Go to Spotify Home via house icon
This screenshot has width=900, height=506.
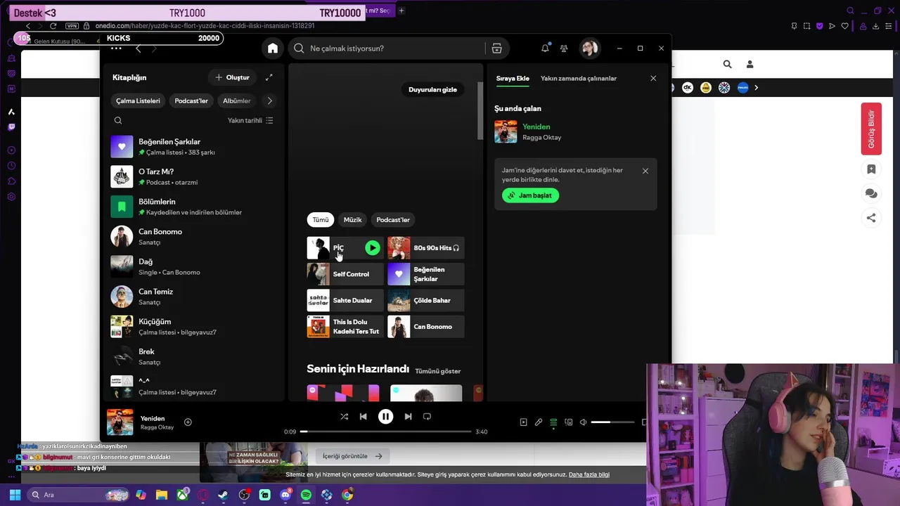pyautogui.click(x=273, y=48)
